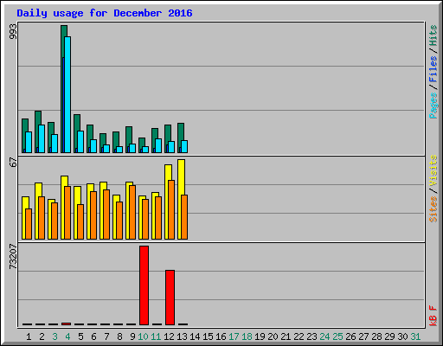443x346 pixels.
Task: Click the day 9 label on the x-axis
Action: 132,336
